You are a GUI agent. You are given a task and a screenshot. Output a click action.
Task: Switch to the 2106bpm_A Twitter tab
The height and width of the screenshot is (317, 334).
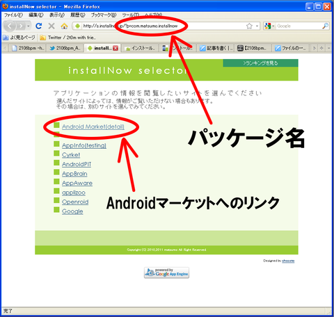point(65,48)
